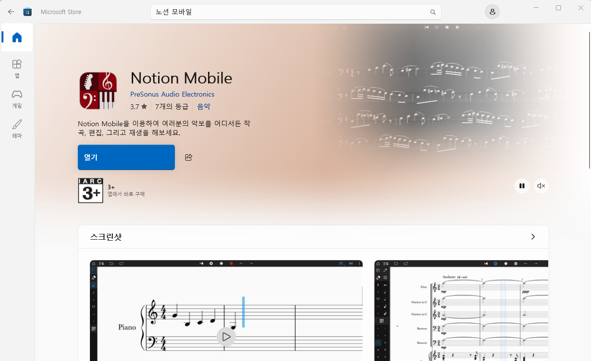Click the IARC 3+ rating badge

[x=90, y=190]
